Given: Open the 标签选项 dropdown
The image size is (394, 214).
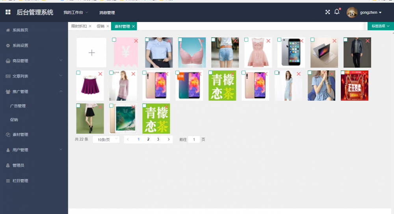Looking at the screenshot, I should 381,26.
